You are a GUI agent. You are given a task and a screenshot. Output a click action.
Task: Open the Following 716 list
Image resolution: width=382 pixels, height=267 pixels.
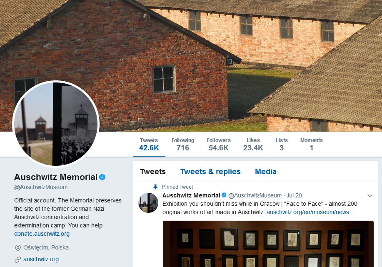(183, 144)
